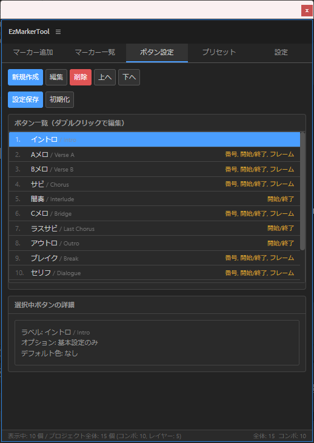This screenshot has height=443, width=314.
Task: Select the ブレイク / Break row
Action: 155,258
